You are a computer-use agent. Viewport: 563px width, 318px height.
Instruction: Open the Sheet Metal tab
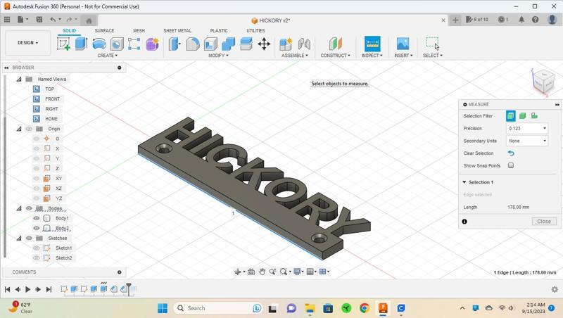pos(177,31)
